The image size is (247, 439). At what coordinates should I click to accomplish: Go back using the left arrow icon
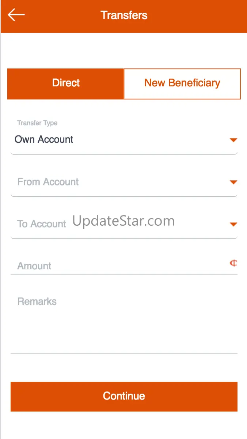coord(16,15)
